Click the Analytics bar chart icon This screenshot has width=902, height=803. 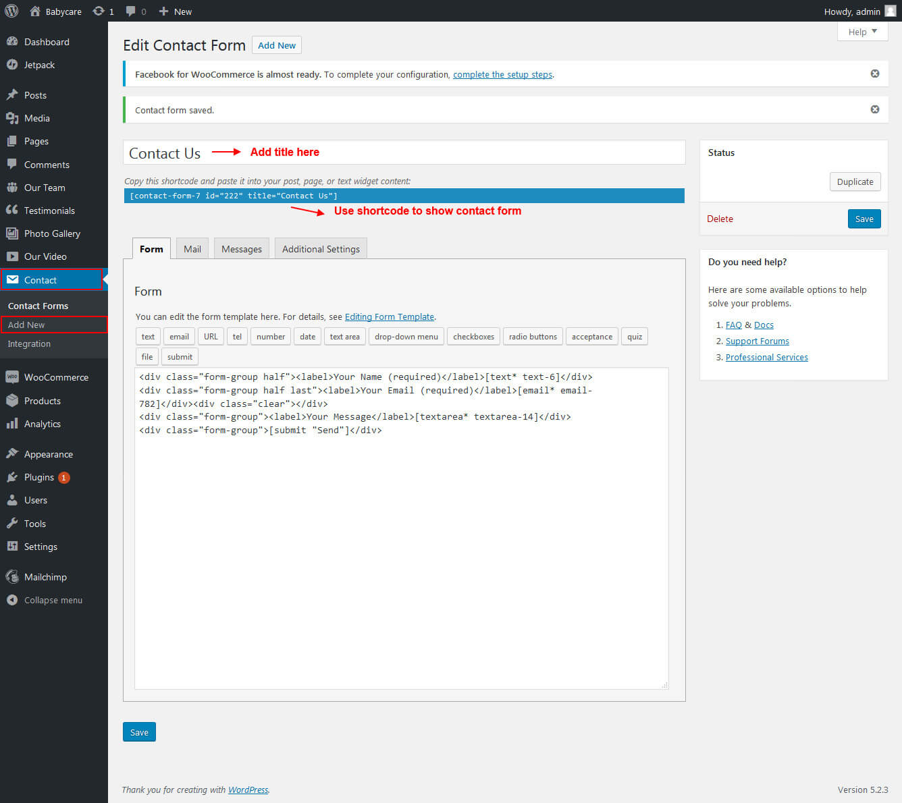click(12, 423)
